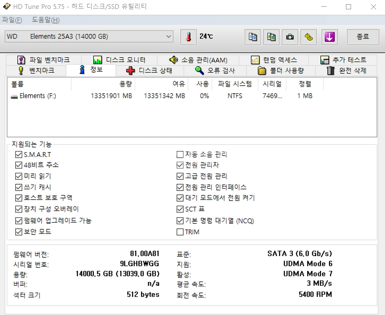Click the purple down-arrow toolbar icon
Viewport: 385px width, 315px height.
[x=329, y=37]
